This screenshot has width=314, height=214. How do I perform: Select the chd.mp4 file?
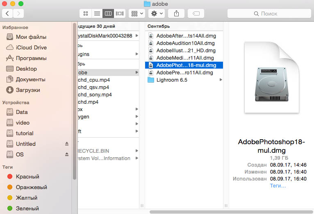108,102
